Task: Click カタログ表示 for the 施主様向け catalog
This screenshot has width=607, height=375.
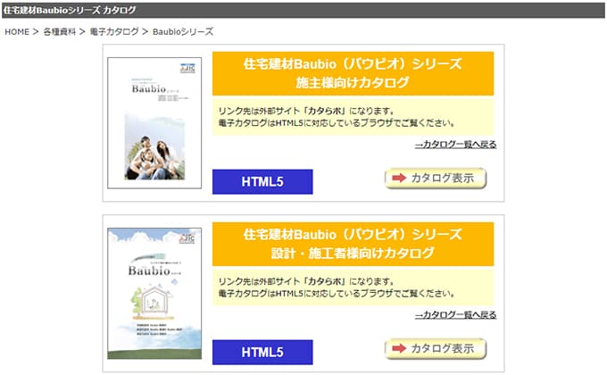Action: pos(436,179)
